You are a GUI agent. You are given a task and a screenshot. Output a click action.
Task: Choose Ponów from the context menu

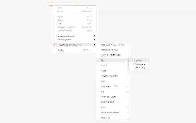pos(74,11)
